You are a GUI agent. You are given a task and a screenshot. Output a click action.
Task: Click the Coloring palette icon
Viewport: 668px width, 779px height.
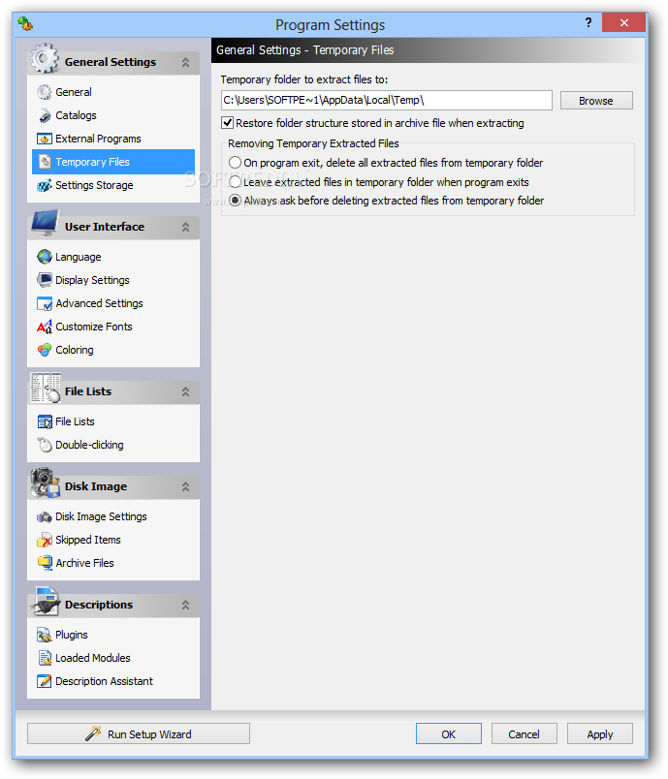click(x=45, y=350)
